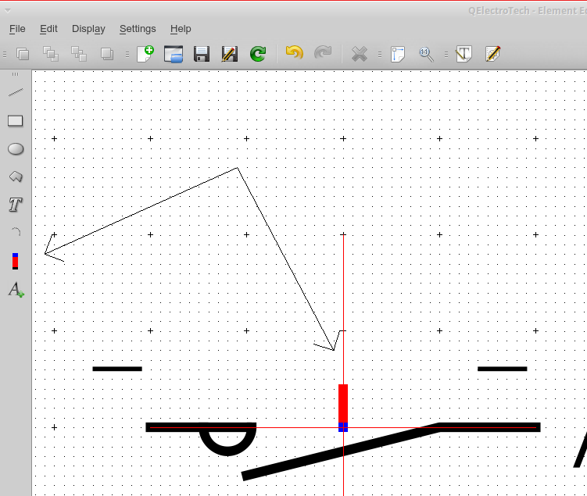Open the Display menu
587x496 pixels.
[88, 29]
